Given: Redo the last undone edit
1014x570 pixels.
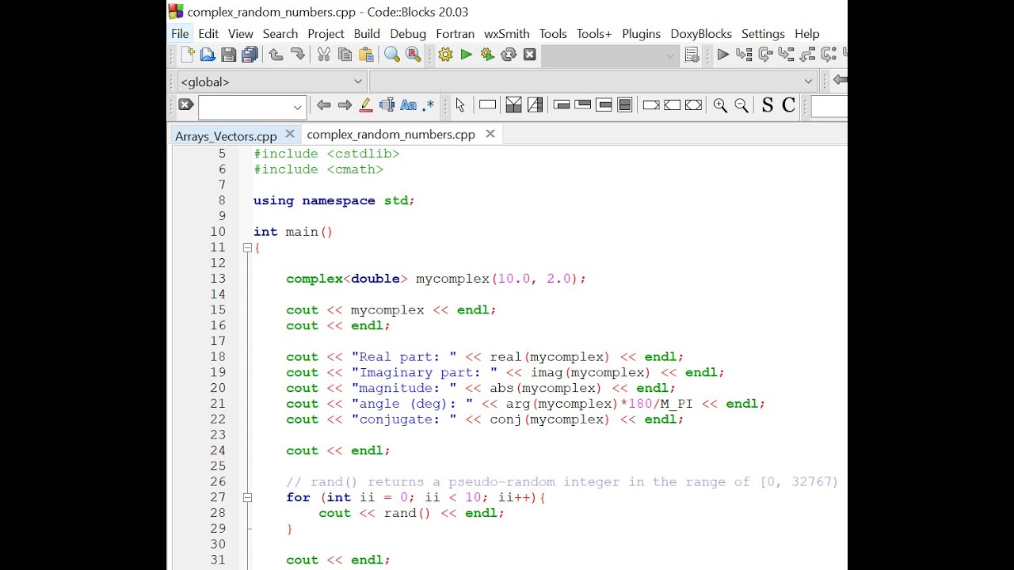Looking at the screenshot, I should click(298, 55).
